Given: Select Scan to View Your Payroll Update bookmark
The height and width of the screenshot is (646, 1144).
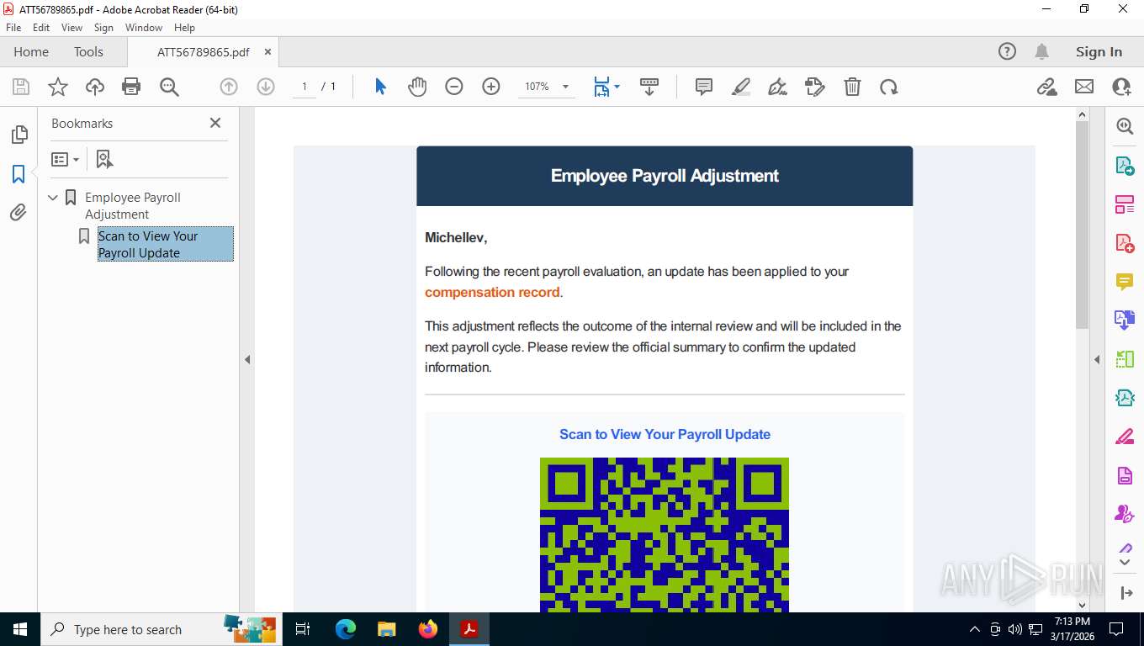Looking at the screenshot, I should point(165,244).
